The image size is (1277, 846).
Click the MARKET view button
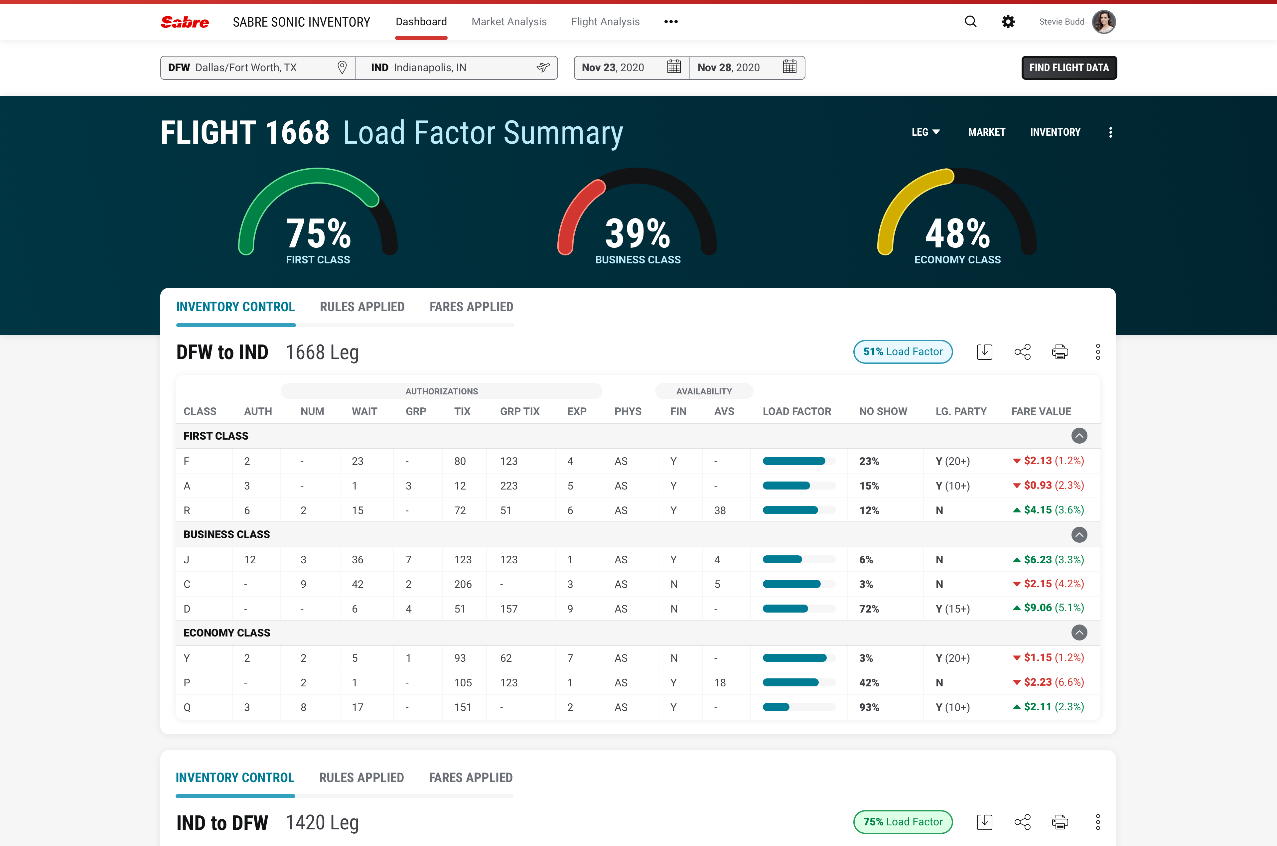[x=986, y=132]
